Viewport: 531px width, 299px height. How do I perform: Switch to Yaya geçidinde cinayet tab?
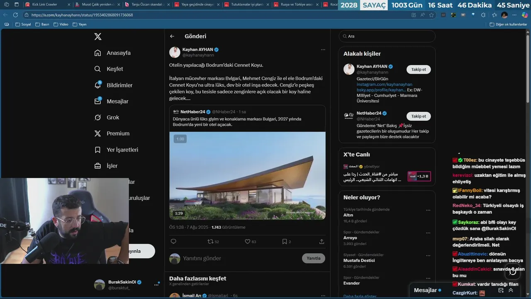click(x=197, y=5)
